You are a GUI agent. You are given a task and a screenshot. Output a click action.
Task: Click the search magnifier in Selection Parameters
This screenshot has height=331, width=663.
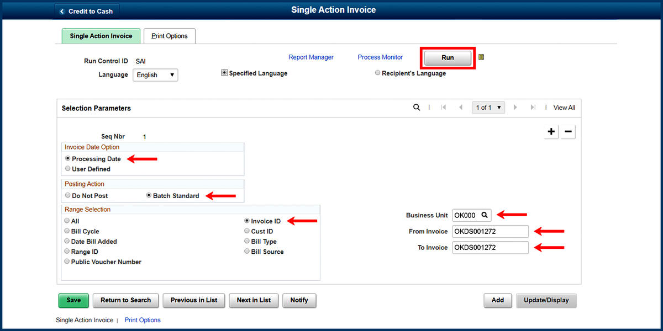point(417,108)
